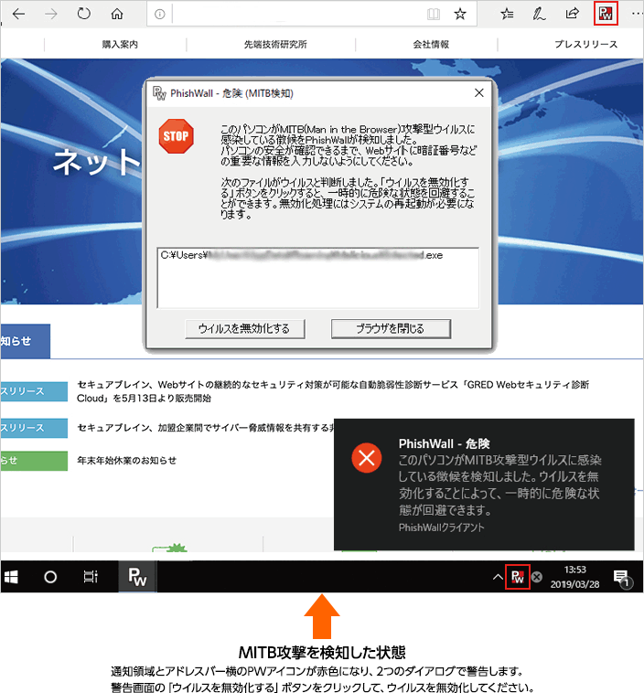Click the share page icon
This screenshot has width=644, height=693.
[572, 14]
